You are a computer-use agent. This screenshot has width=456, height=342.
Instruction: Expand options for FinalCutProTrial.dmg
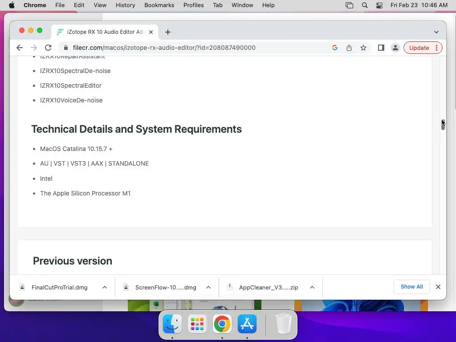(105, 287)
